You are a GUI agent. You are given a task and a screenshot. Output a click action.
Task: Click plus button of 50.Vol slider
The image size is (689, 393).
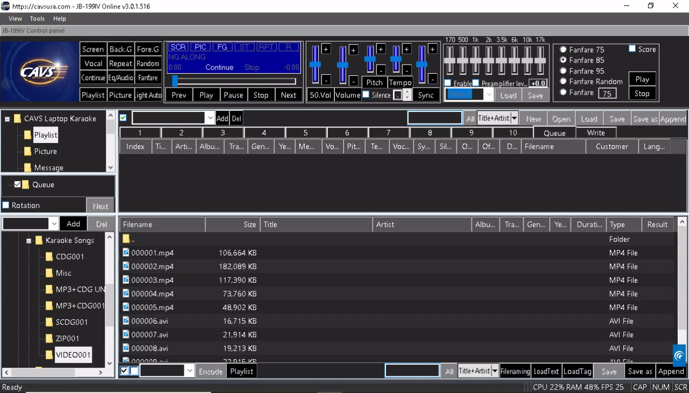click(x=326, y=49)
